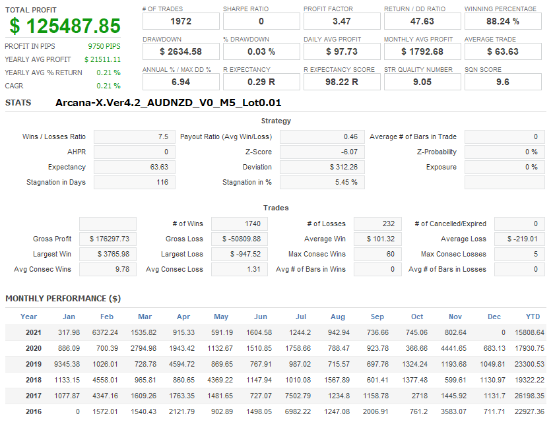Click the Gross Profit value $ 176297.73
553x424 pixels.
pos(108,239)
